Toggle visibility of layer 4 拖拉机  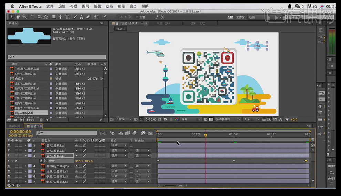[x=9, y=166]
